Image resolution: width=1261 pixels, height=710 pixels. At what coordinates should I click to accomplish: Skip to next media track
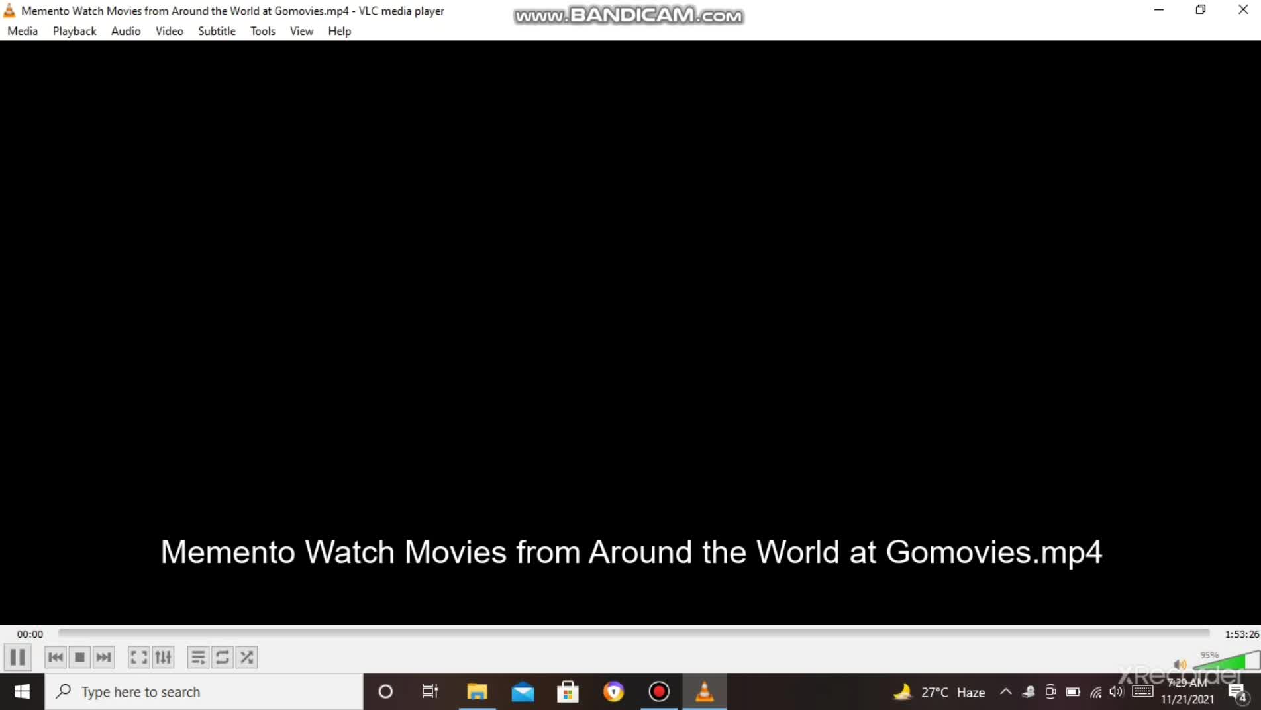tap(103, 657)
